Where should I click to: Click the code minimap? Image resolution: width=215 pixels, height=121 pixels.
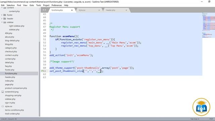pos(209,26)
